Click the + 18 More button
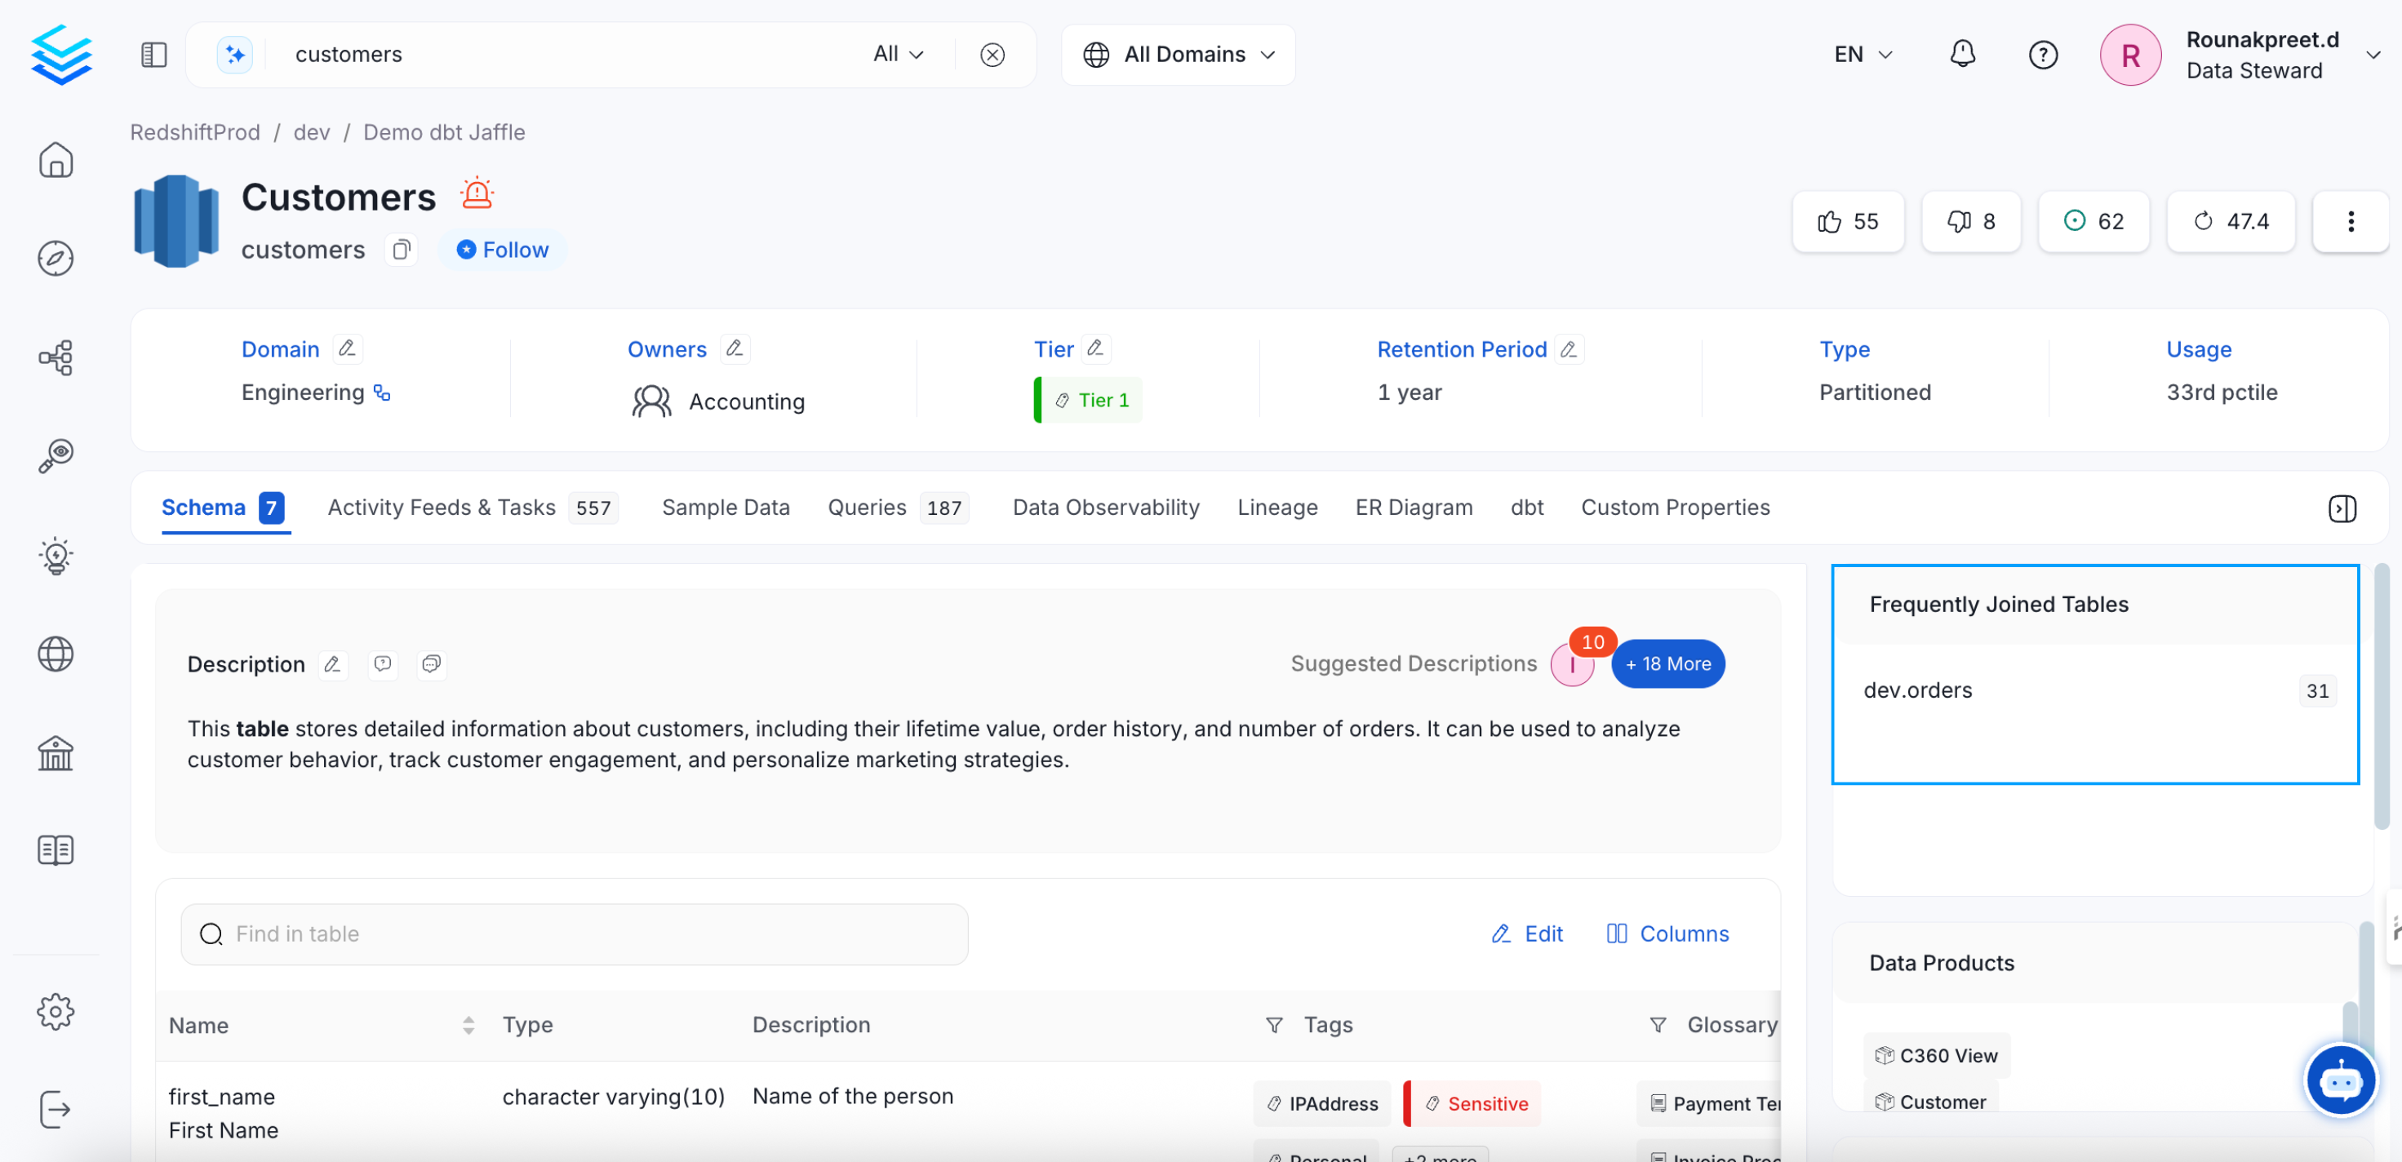This screenshot has width=2402, height=1162. (1667, 664)
